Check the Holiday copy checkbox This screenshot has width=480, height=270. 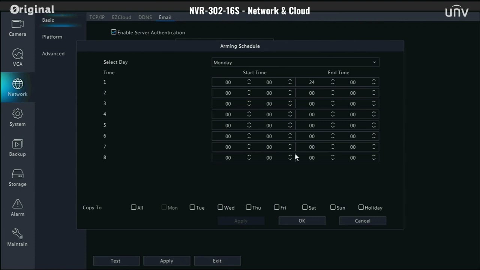point(361,207)
